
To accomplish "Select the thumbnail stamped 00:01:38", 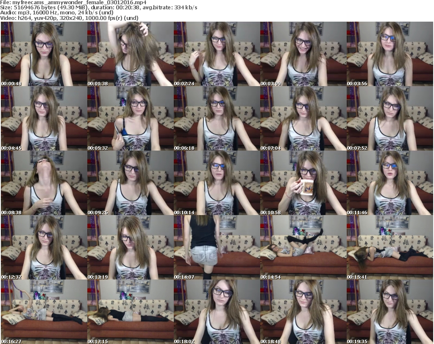I will pyautogui.click(x=131, y=54).
